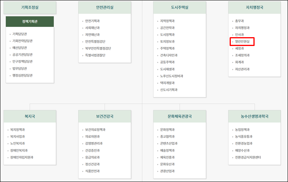Select the 콘텐츠산업과 link
Screen dimensions: 288x182
coord(169,143)
